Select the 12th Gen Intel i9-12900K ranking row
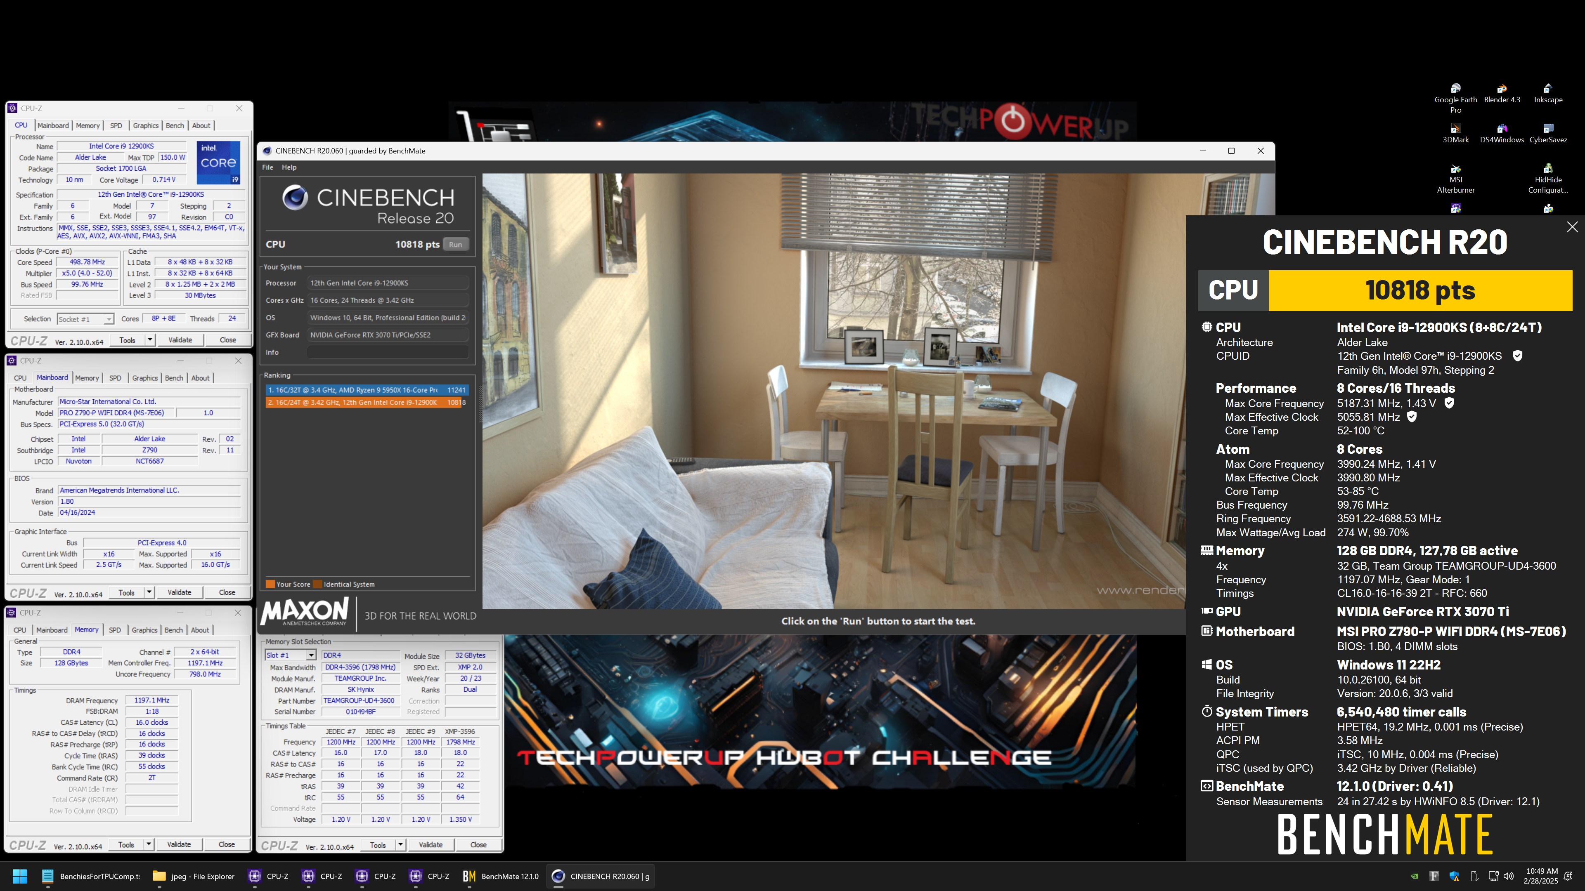The width and height of the screenshot is (1585, 891). tap(367, 402)
